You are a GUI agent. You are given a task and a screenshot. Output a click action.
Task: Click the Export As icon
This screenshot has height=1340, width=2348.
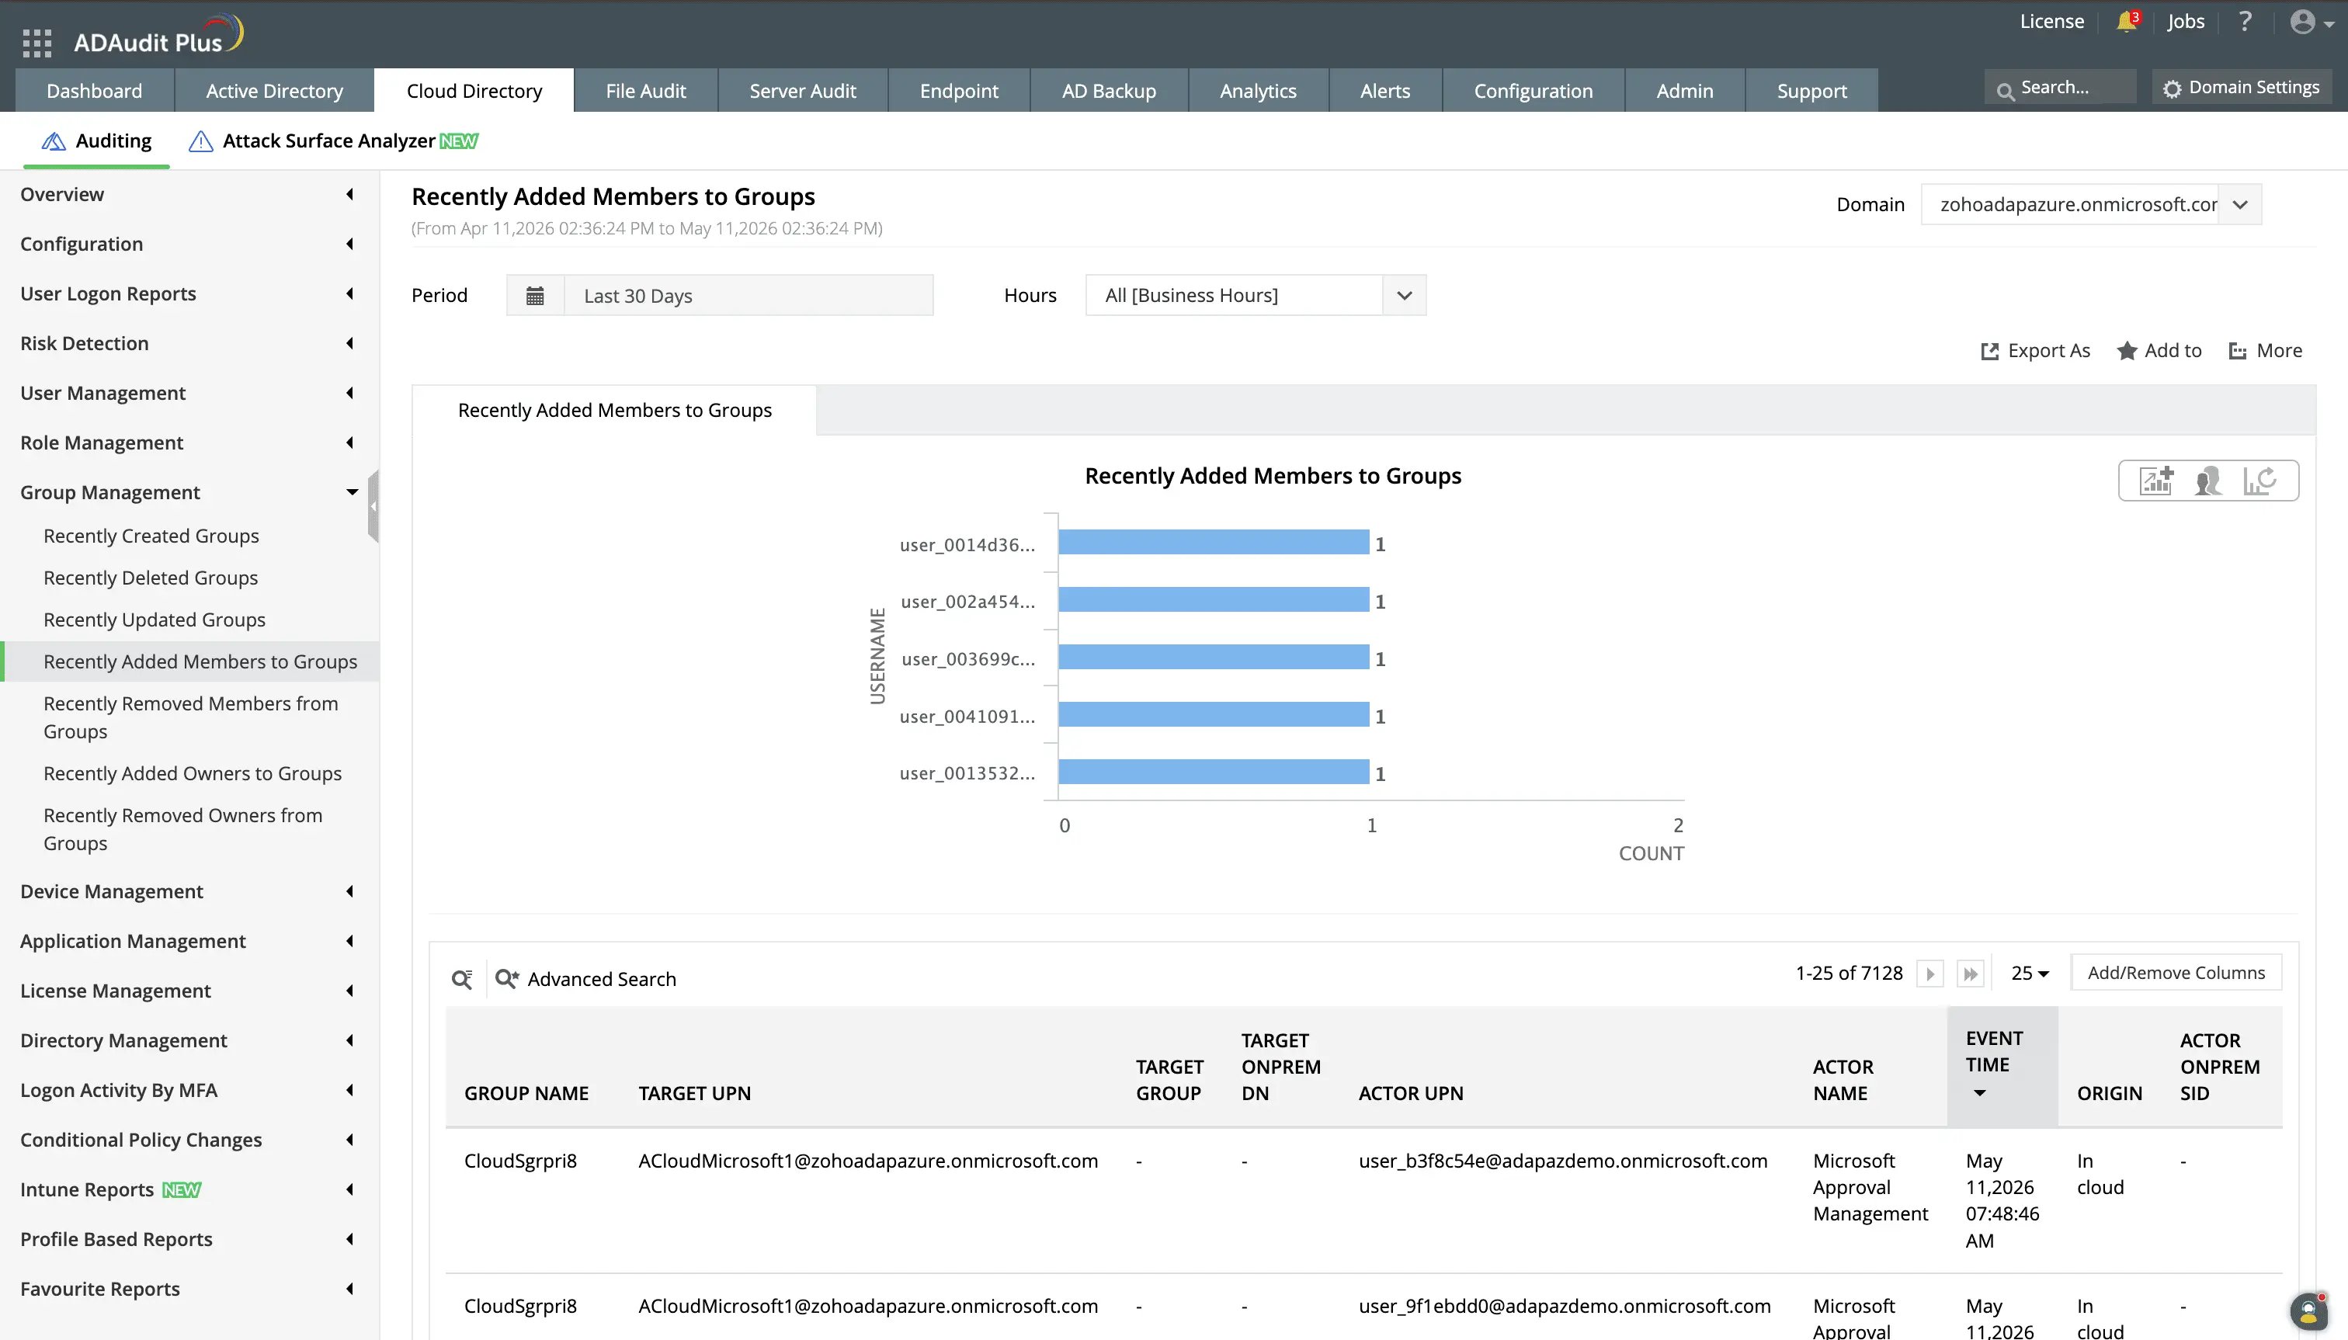[x=1990, y=351]
